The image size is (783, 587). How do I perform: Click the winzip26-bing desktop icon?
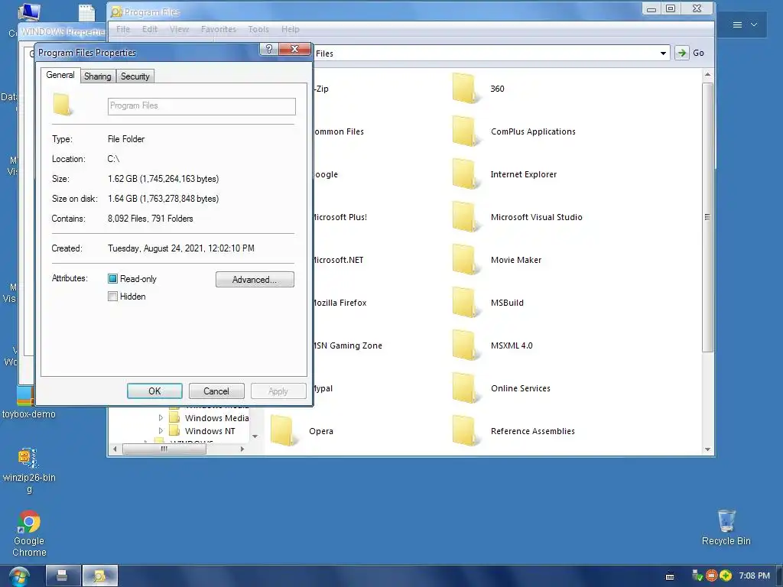tap(28, 459)
